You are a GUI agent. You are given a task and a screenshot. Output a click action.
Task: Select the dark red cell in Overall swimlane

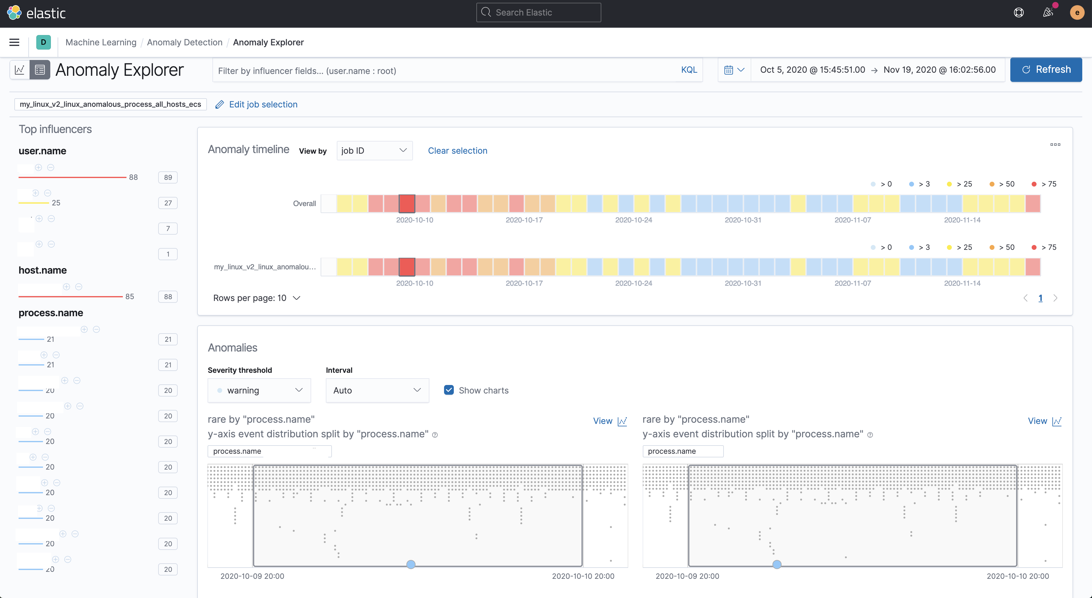point(407,204)
